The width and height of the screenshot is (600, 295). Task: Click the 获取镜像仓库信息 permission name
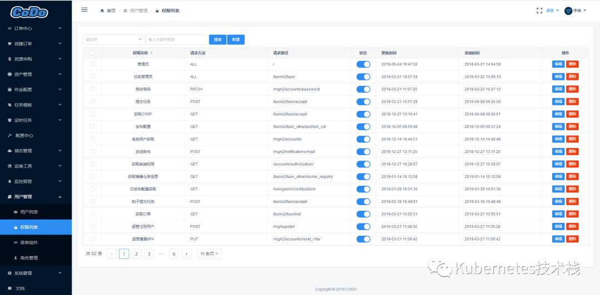click(x=143, y=176)
